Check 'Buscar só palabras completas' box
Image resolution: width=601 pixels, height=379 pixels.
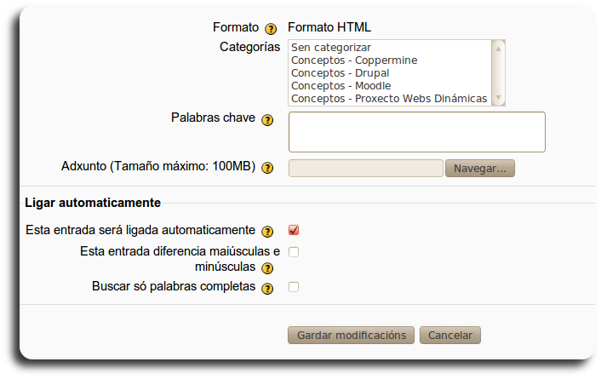(294, 287)
